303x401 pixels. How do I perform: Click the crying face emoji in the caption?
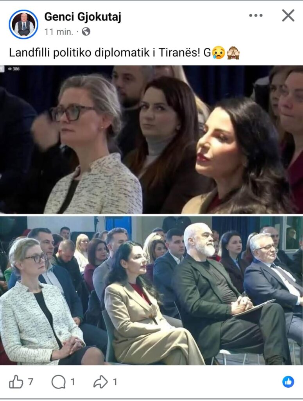tap(219, 53)
